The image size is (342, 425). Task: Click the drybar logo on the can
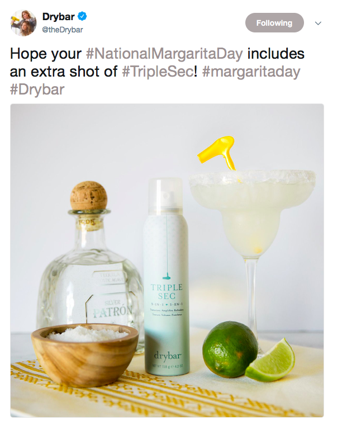point(167,356)
